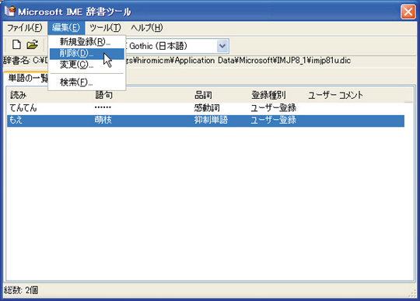Click the open folder toolbar icon
The height and width of the screenshot is (301, 420).
32,44
